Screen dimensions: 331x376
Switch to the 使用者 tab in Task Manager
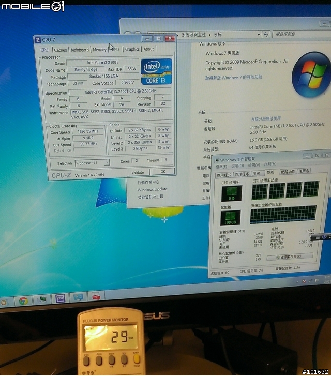pyautogui.click(x=304, y=171)
